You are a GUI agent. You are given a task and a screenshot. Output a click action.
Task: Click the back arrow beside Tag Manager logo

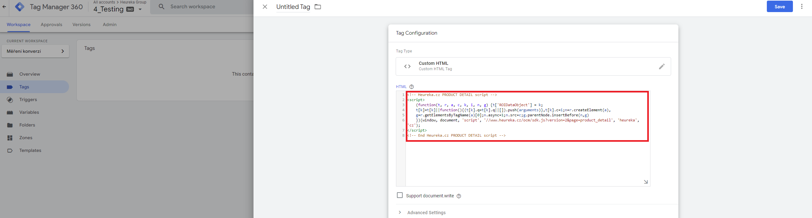(4, 7)
